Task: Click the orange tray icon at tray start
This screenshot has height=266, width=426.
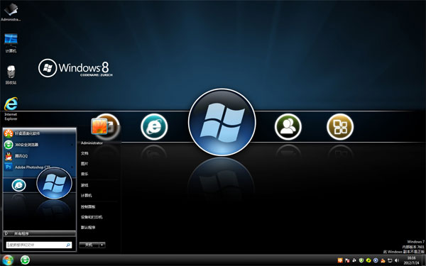Action: click(340, 260)
